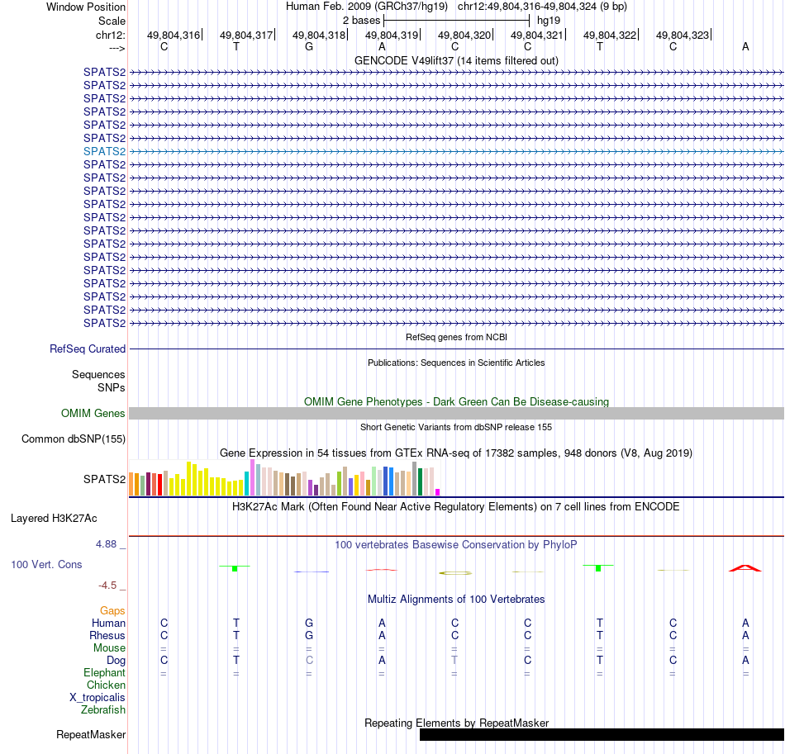Click the GENCODE V49lift37 track title
Screen dimensions: 785x754
pos(456,60)
